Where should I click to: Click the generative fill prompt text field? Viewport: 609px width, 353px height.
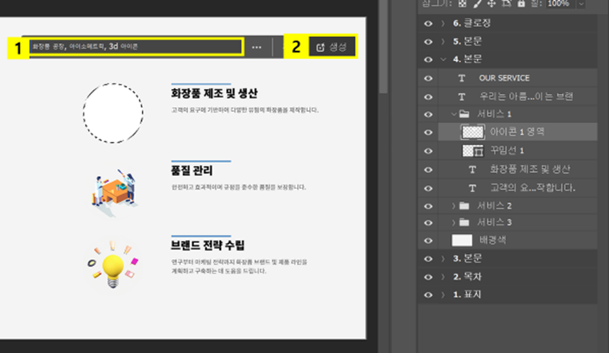point(136,46)
